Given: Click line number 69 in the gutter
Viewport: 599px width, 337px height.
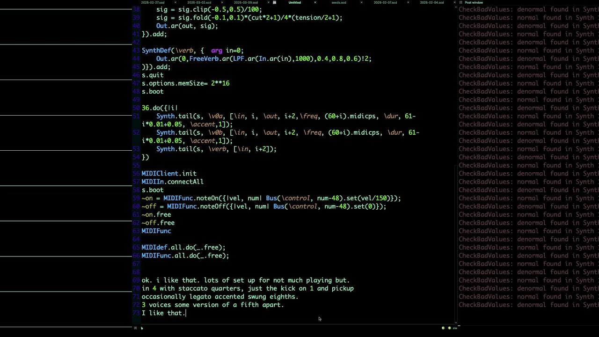Looking at the screenshot, I should [x=137, y=280].
